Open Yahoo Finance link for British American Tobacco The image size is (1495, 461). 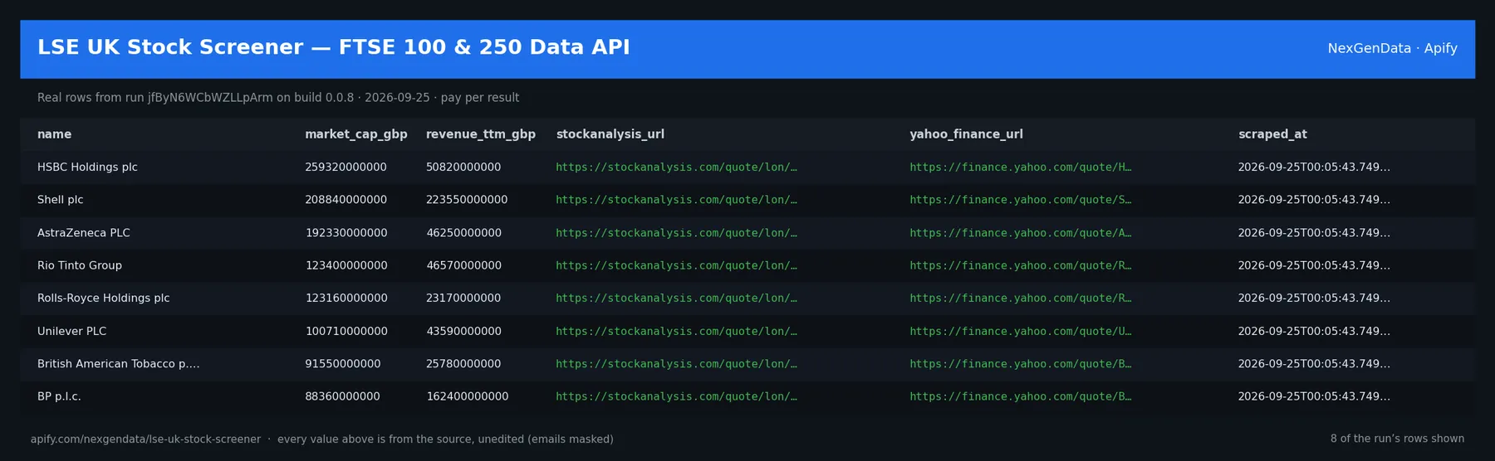coord(1020,364)
